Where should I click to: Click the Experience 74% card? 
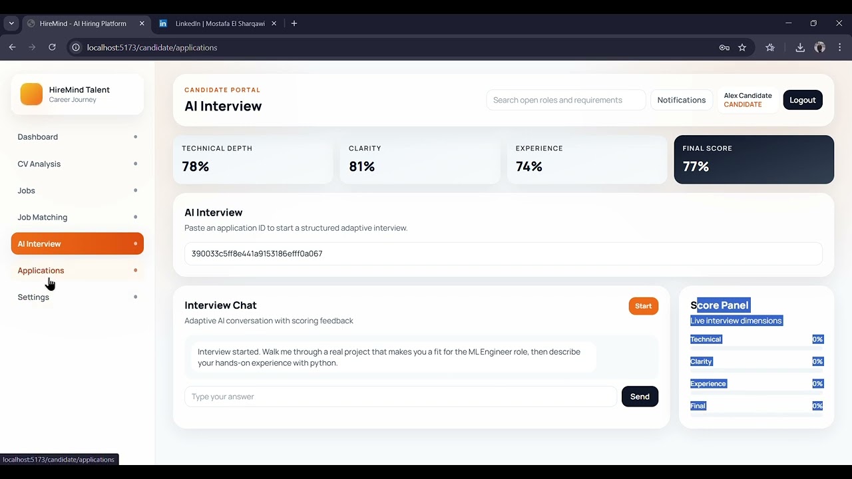[x=587, y=160]
